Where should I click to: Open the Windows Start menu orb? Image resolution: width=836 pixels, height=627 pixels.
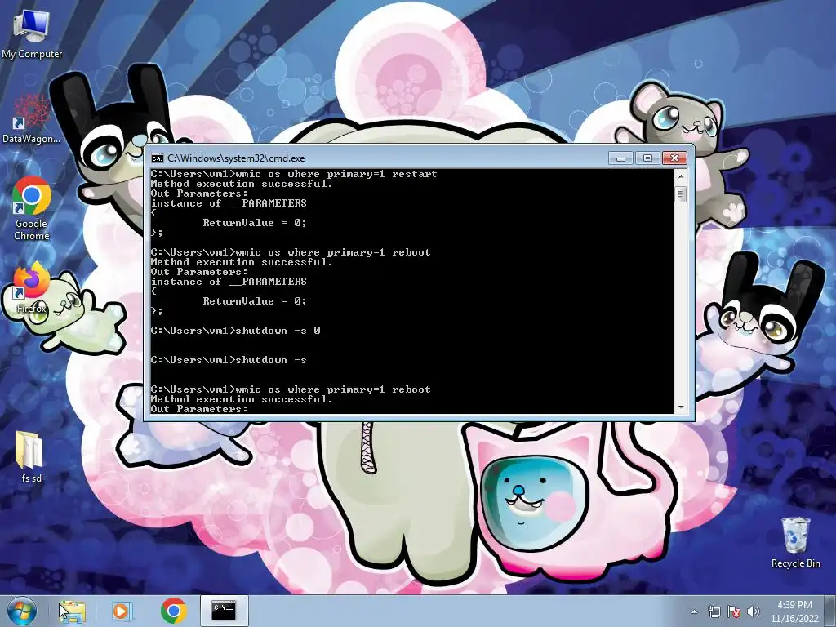click(22, 611)
